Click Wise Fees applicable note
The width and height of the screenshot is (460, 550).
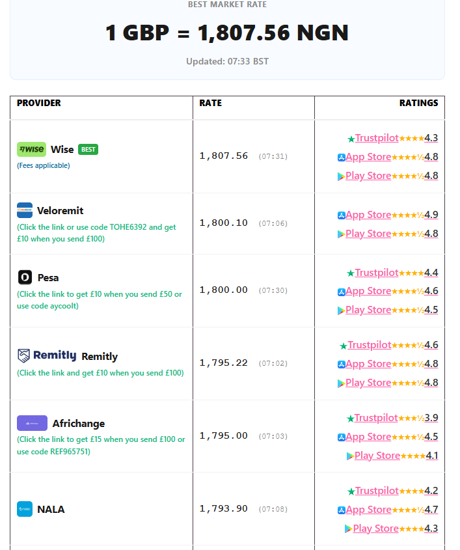coord(44,165)
